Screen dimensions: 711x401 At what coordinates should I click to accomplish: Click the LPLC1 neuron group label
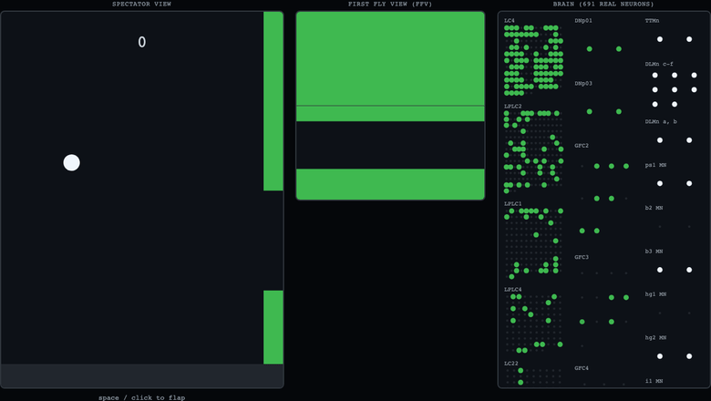tap(513, 204)
